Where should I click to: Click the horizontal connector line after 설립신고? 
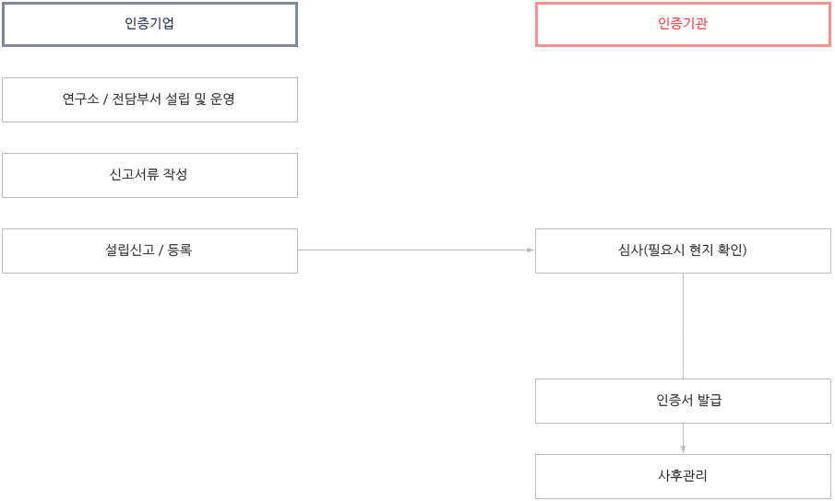click(412, 250)
